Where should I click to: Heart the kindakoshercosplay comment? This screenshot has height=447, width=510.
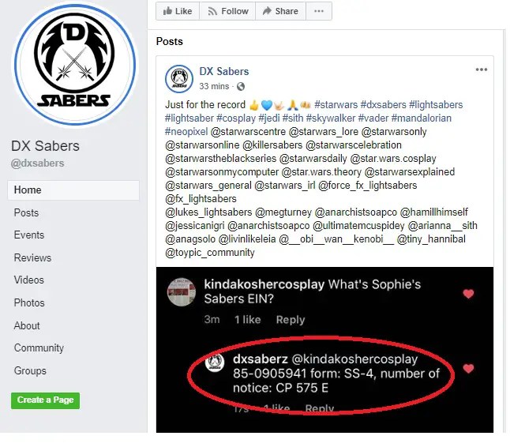468,294
